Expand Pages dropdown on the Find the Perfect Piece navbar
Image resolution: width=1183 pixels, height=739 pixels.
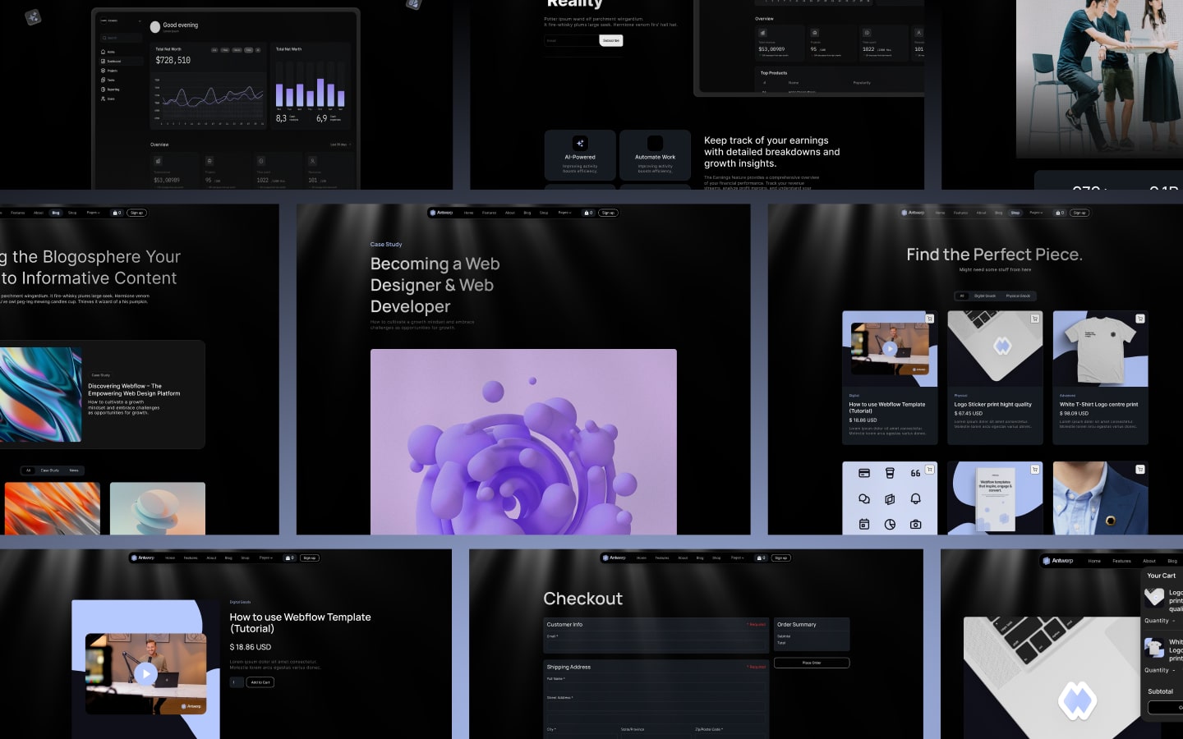1036,213
